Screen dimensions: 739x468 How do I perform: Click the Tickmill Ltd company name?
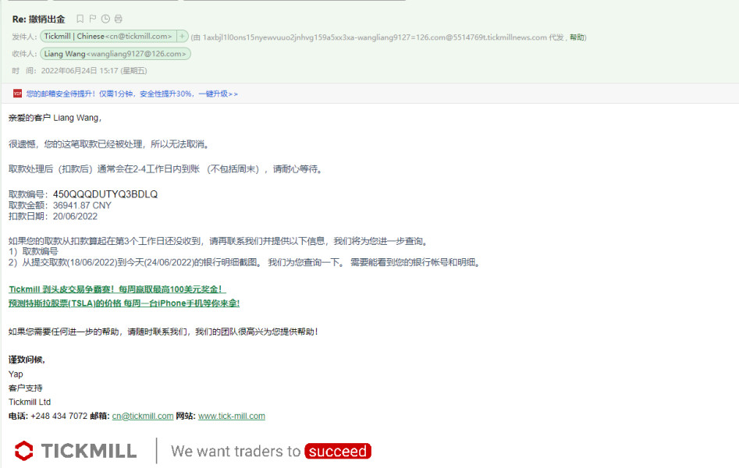coord(29,402)
